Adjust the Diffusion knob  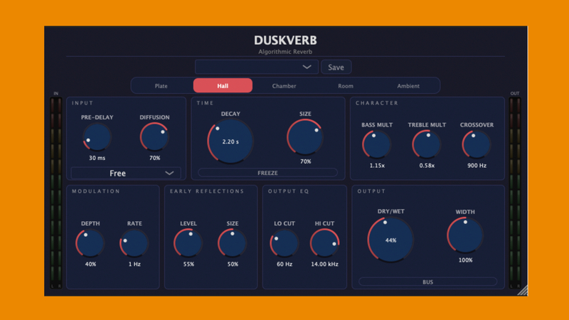point(154,137)
